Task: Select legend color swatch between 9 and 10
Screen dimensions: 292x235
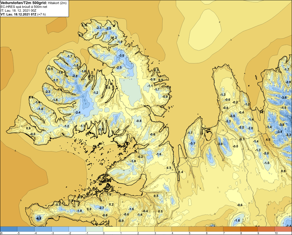Action: pyautogui.click(x=266, y=229)
